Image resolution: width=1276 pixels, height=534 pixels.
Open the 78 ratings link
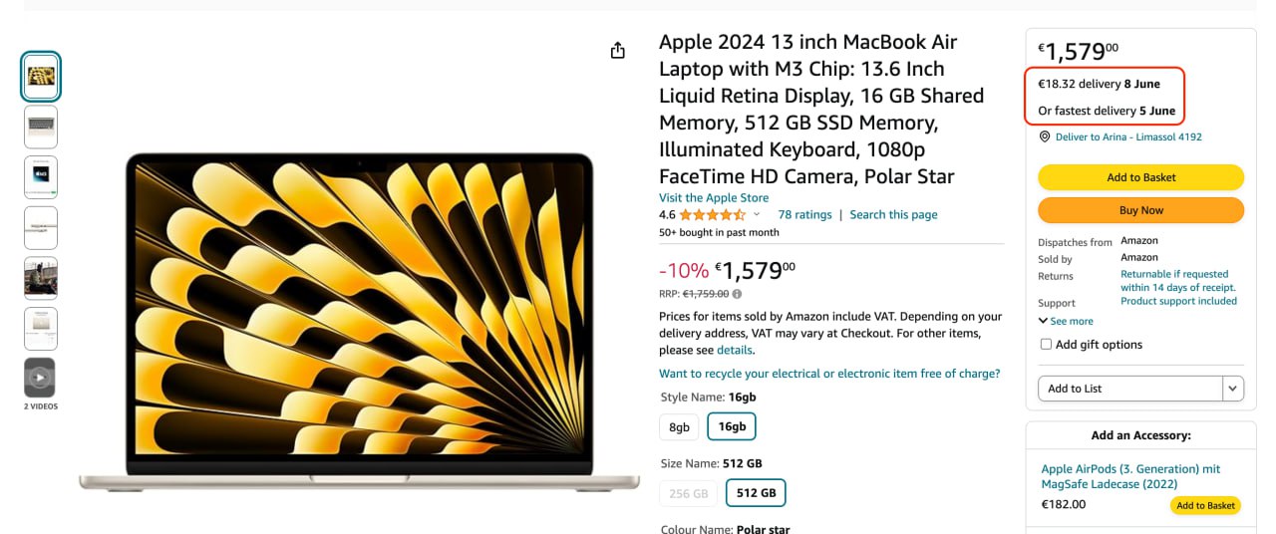(x=804, y=214)
